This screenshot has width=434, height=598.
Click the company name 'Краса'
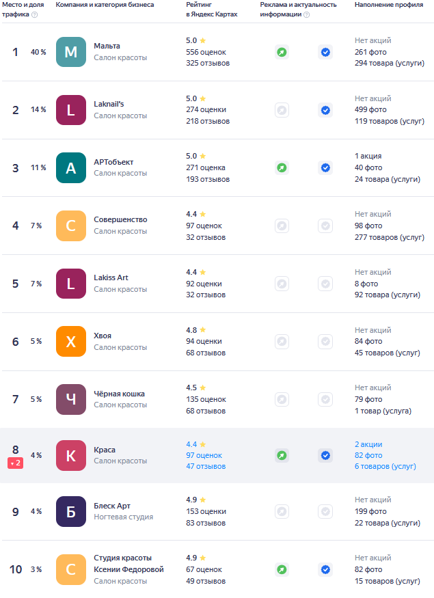[x=105, y=450]
